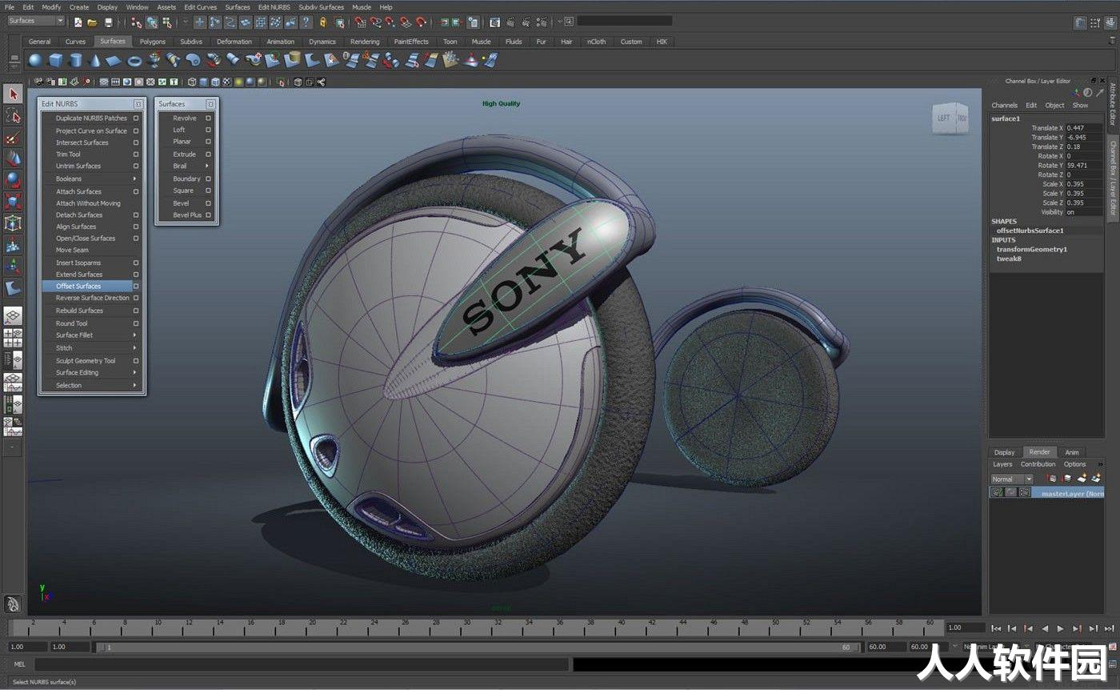Viewport: 1120px width, 690px height.
Task: Click the Translate X value field
Action: 1085,128
